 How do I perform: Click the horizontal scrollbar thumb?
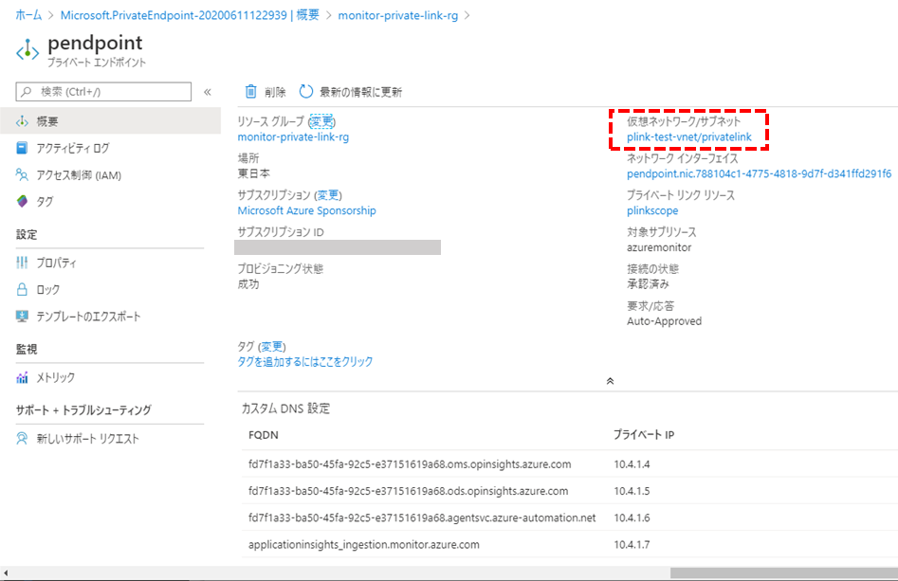pyautogui.click(x=784, y=572)
